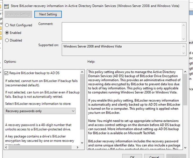Click 'If not selected, can turn on BitLocker' text
This screenshot has height=158, width=193.
(x=42, y=95)
